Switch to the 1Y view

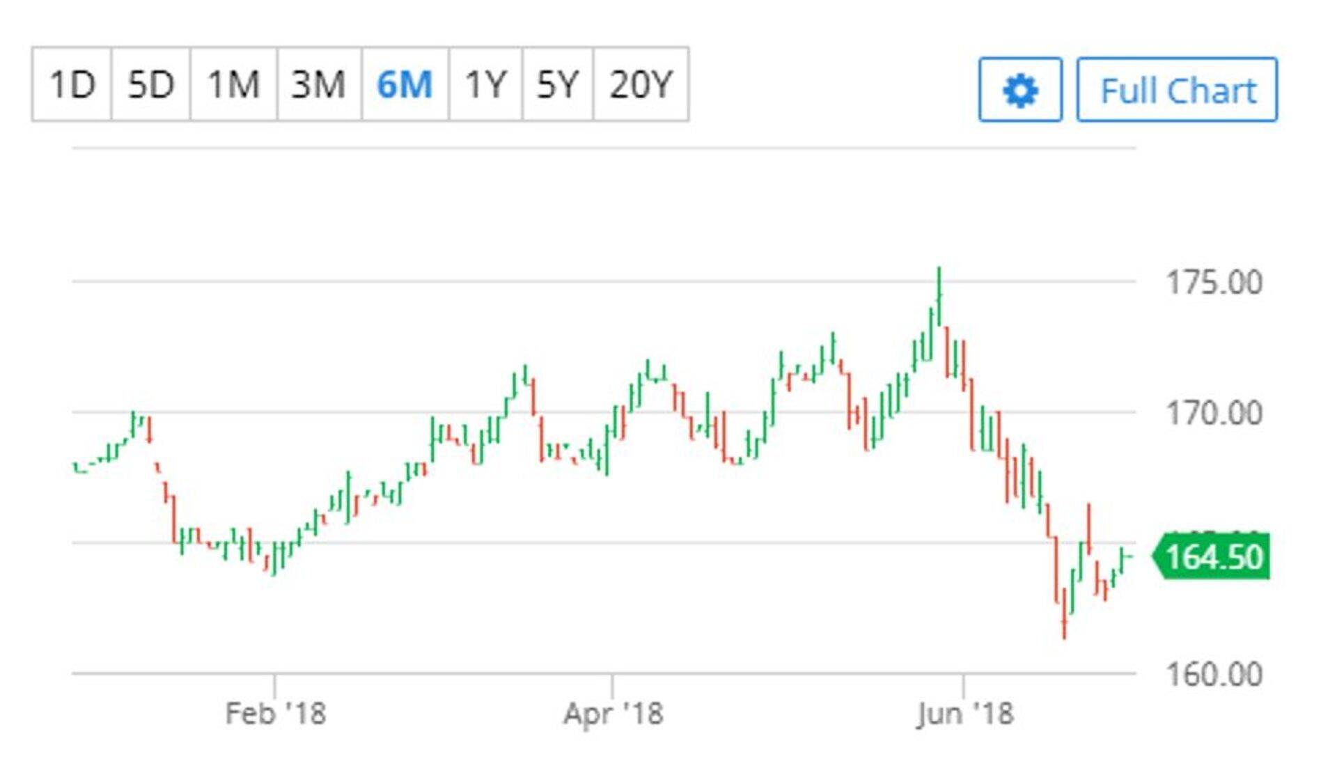pos(485,85)
